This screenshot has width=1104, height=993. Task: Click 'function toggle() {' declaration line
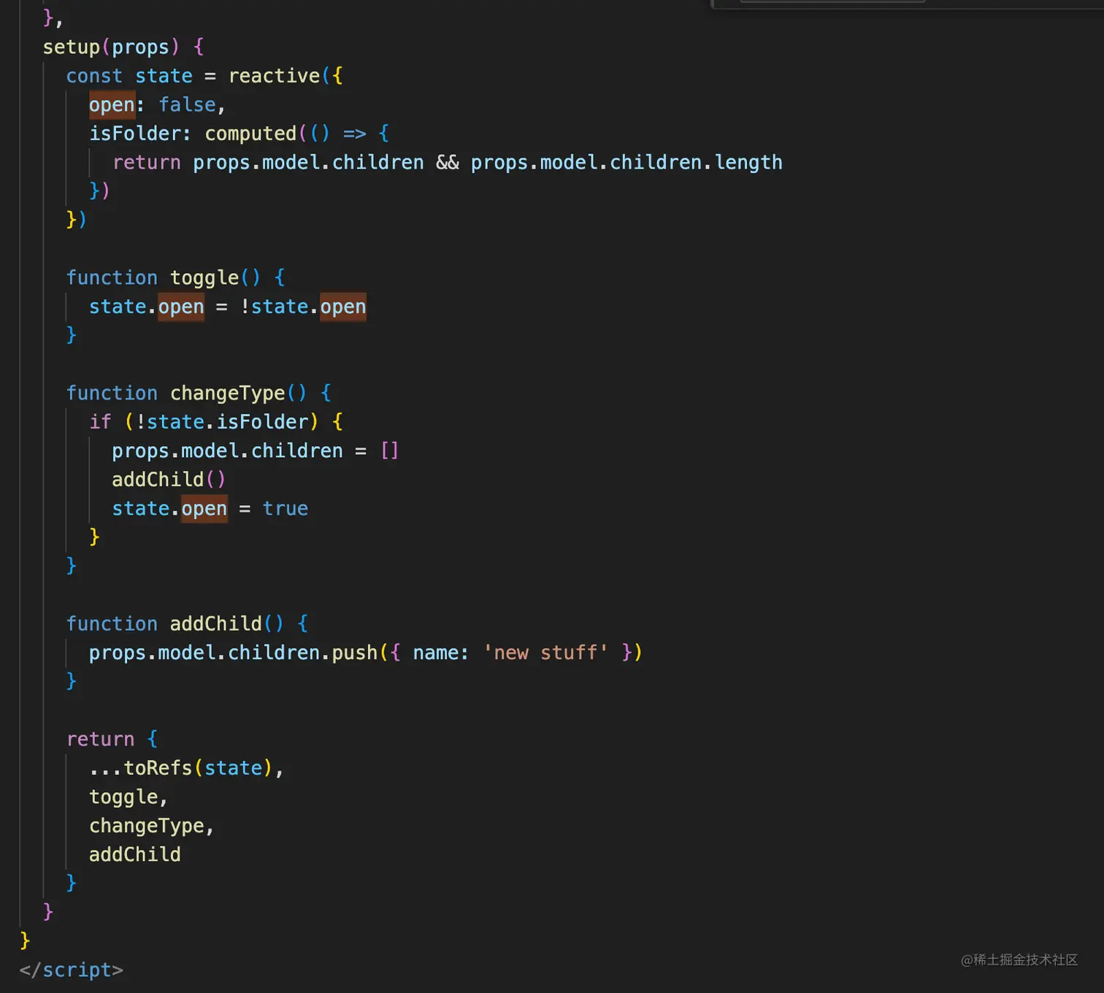coord(176,278)
